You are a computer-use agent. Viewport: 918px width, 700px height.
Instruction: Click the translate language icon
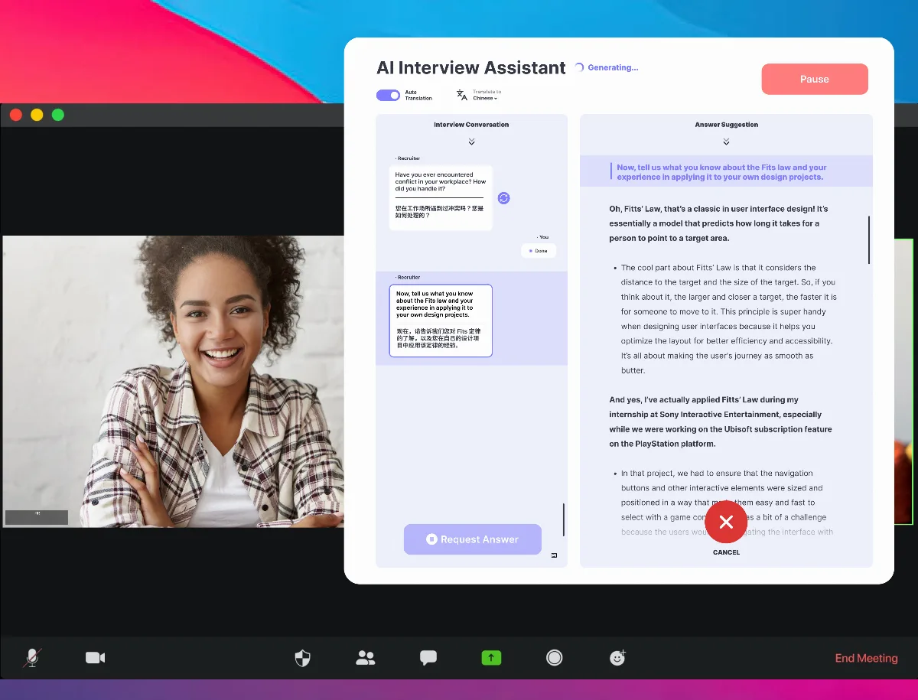(x=462, y=95)
